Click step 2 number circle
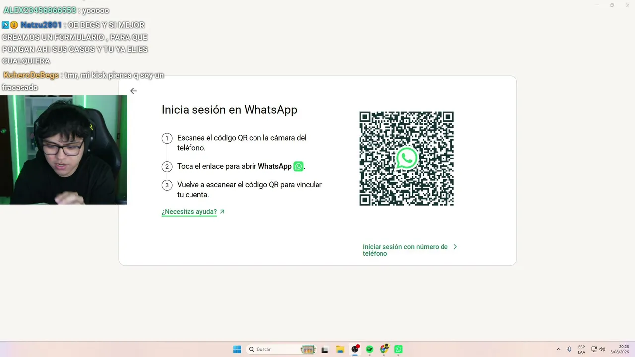The image size is (635, 357). coord(167,167)
